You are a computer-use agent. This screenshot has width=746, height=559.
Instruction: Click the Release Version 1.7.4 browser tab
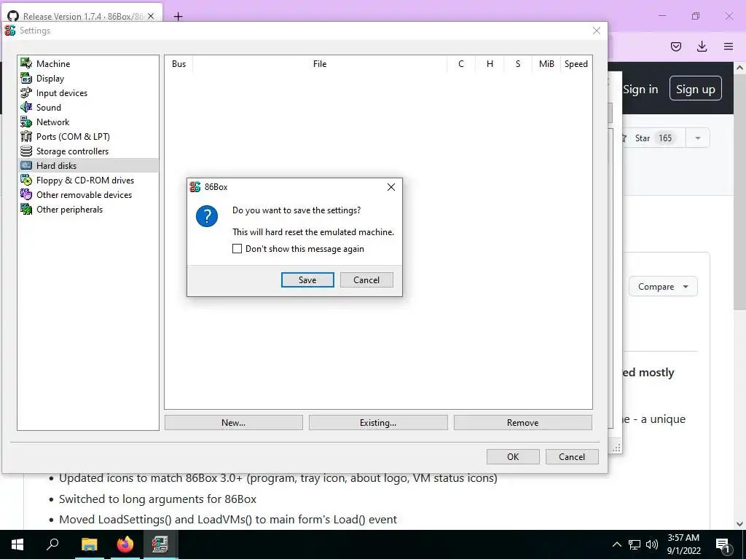[82, 16]
